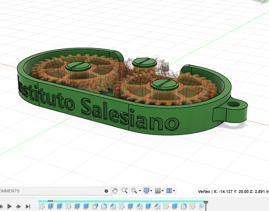
Task: Expand the Viewports dropdown arrow
Action: (x=174, y=191)
